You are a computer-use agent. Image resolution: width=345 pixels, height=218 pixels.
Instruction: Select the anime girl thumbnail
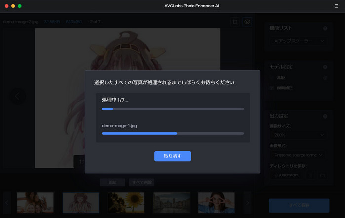click(x=81, y=203)
